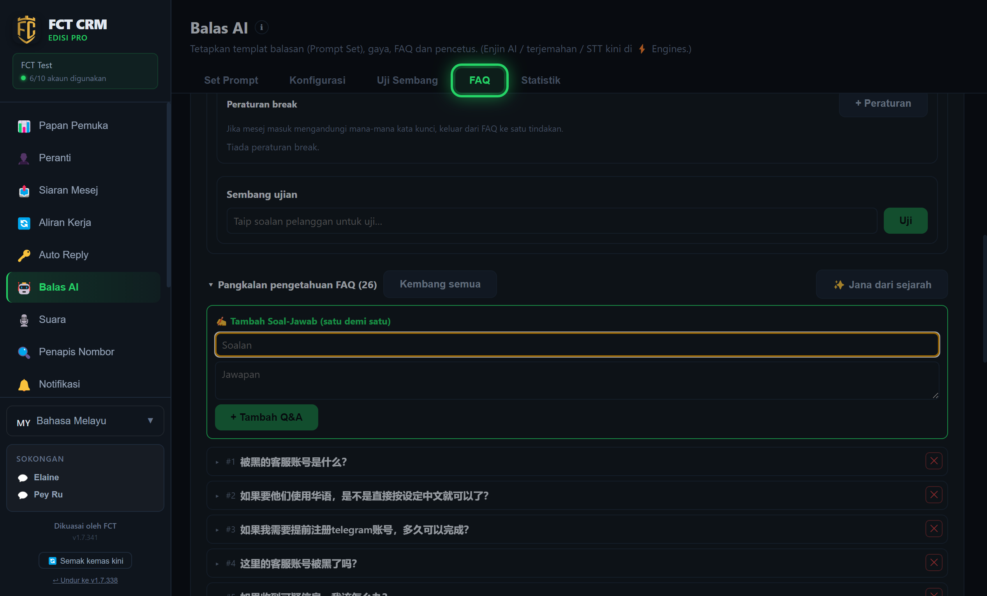Image resolution: width=987 pixels, height=596 pixels.
Task: Click the writing hand icon beside Tambah Soal-Jawab
Action: [222, 321]
